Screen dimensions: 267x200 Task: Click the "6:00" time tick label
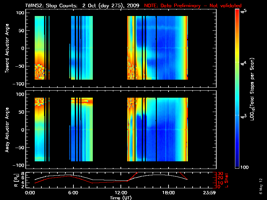coord(73,193)
